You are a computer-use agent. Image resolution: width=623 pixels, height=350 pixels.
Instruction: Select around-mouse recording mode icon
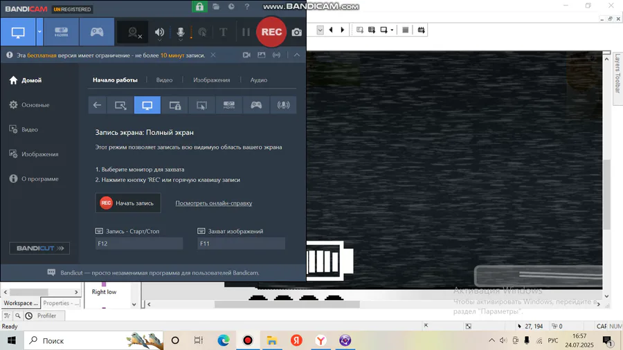(x=202, y=105)
